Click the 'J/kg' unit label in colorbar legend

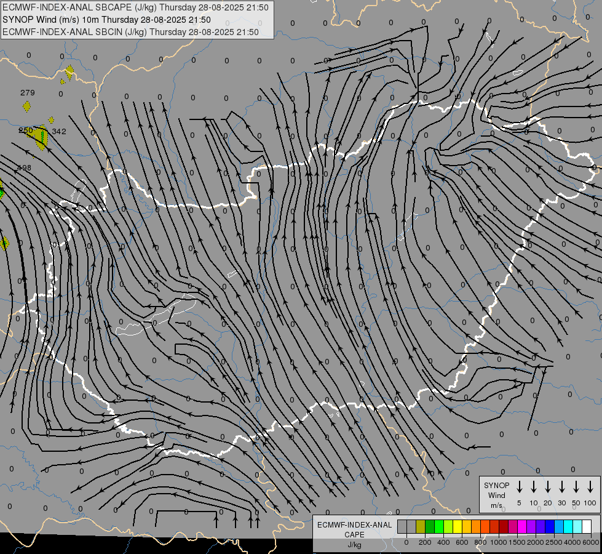[x=354, y=545]
